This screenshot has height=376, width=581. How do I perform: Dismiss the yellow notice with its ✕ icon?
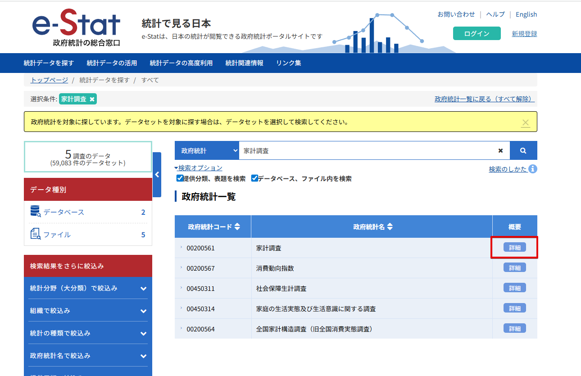click(x=525, y=122)
